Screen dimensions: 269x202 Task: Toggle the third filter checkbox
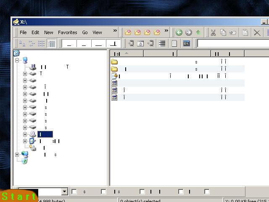[x=142, y=191]
